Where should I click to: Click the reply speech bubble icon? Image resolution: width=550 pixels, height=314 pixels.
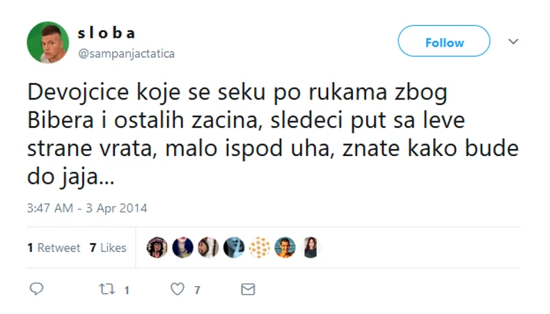pyautogui.click(x=37, y=289)
